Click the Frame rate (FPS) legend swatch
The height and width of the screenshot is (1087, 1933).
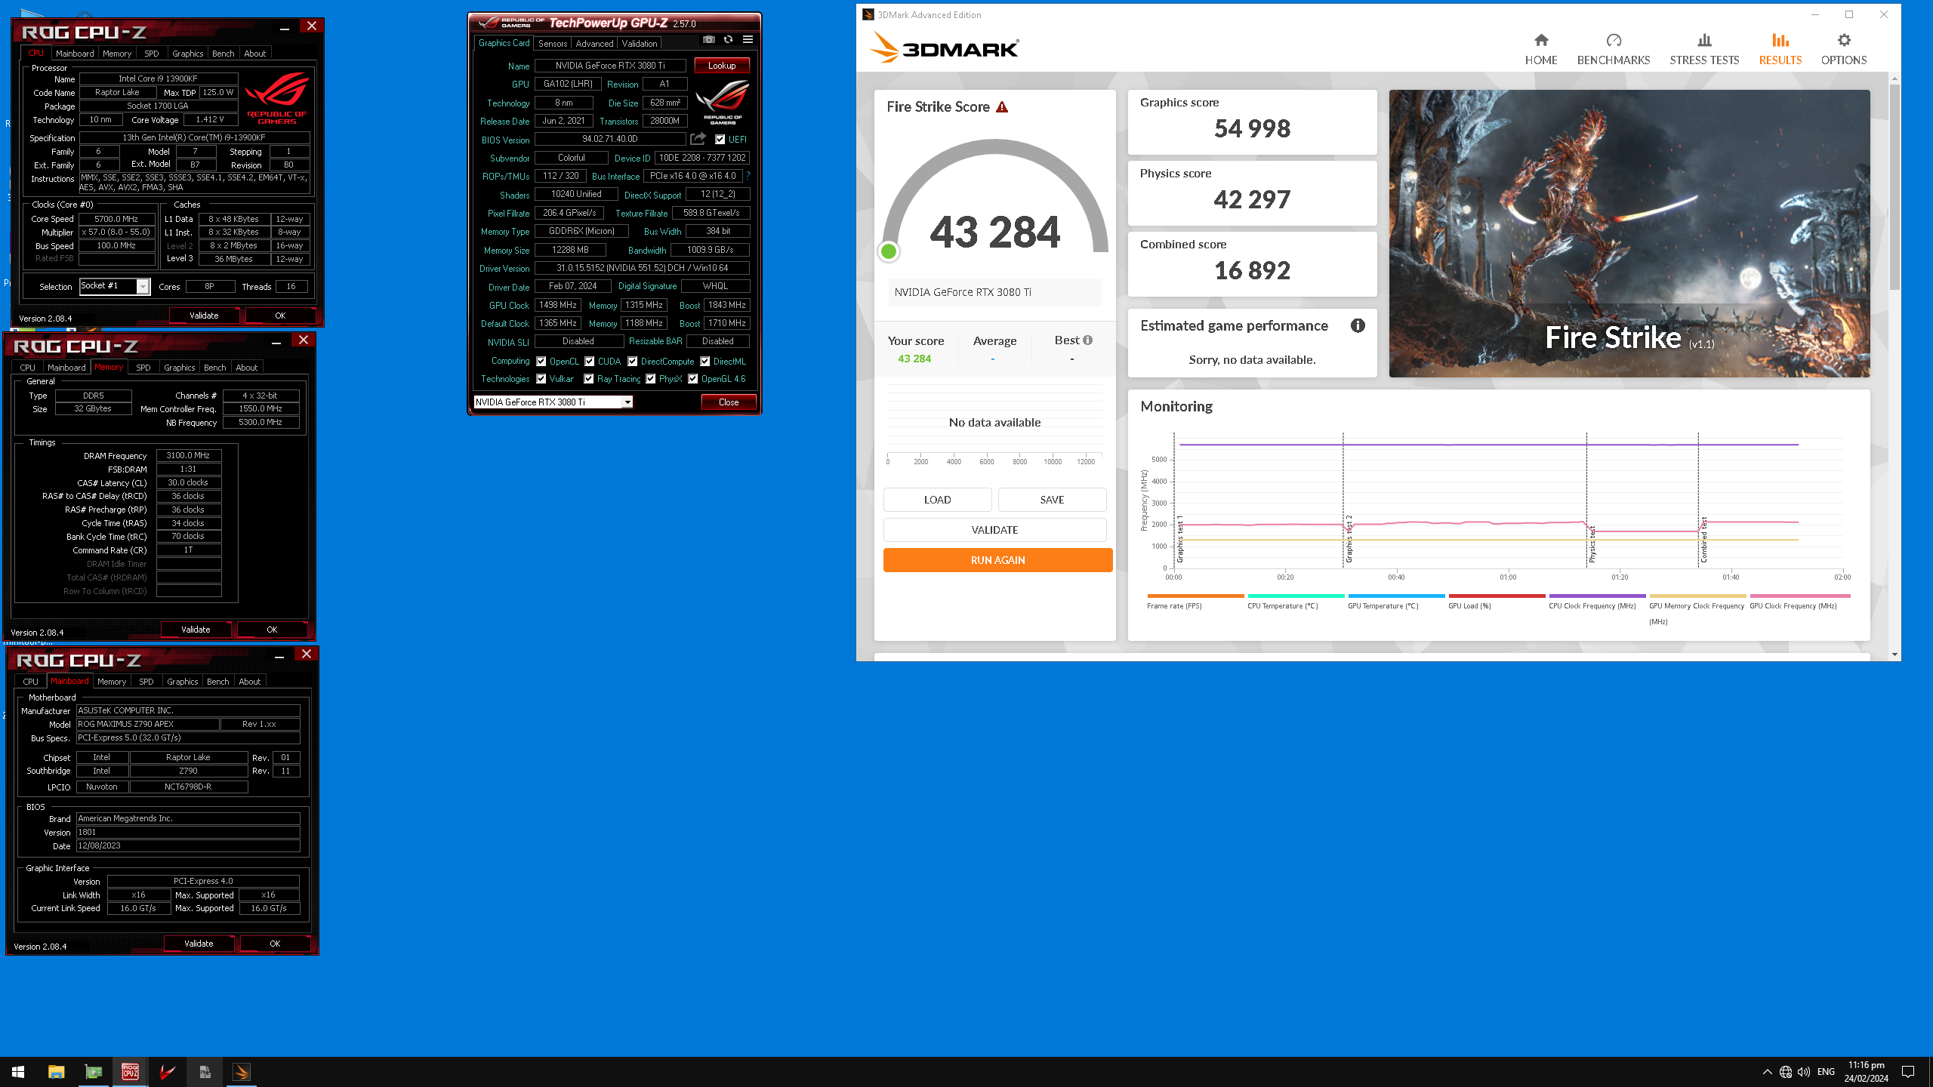(x=1195, y=596)
